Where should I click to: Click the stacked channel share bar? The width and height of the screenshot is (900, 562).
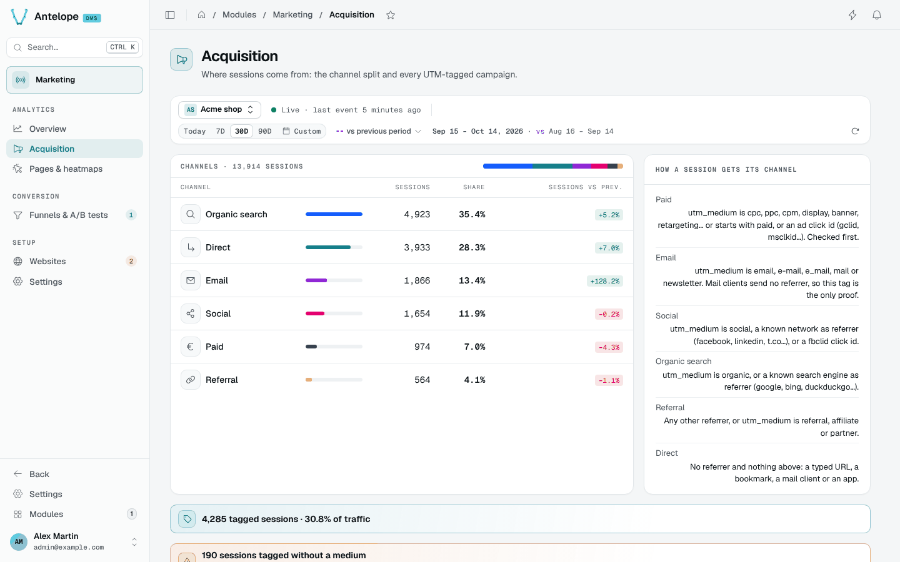(553, 166)
